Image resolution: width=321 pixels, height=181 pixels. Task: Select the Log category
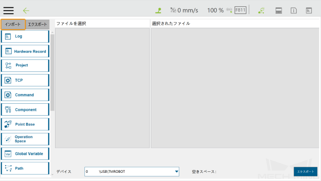coord(25,36)
